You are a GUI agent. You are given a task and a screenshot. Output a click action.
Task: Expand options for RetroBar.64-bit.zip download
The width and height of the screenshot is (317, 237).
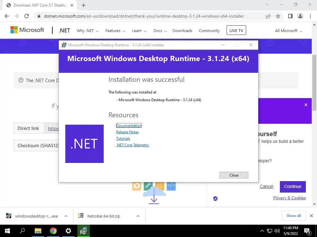click(x=138, y=216)
